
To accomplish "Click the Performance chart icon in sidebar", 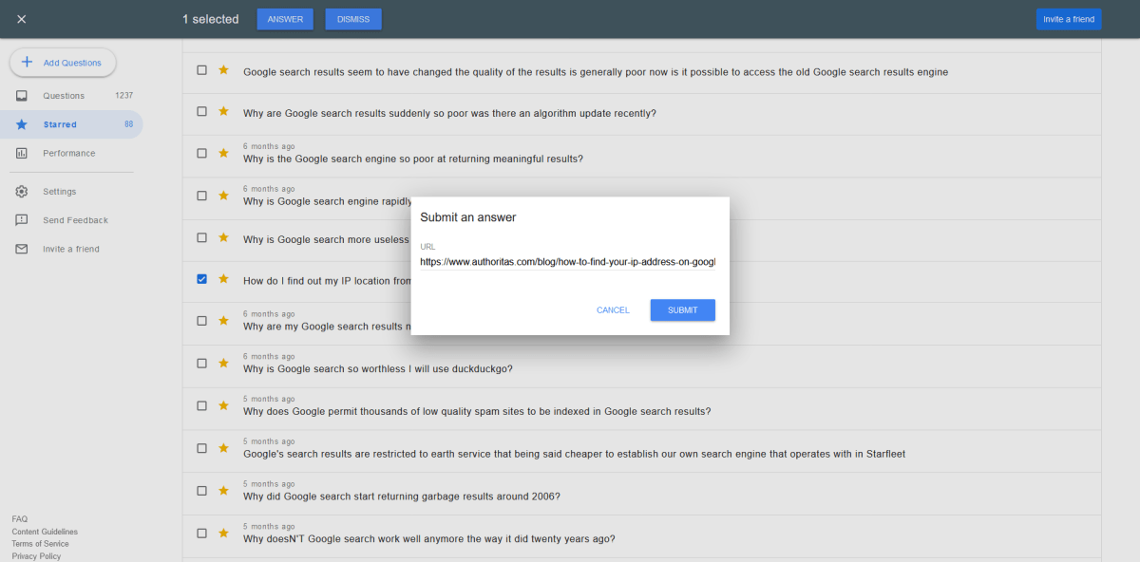I will (x=21, y=153).
